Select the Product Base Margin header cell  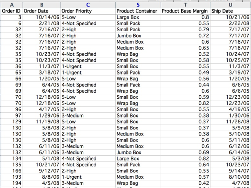185,11
